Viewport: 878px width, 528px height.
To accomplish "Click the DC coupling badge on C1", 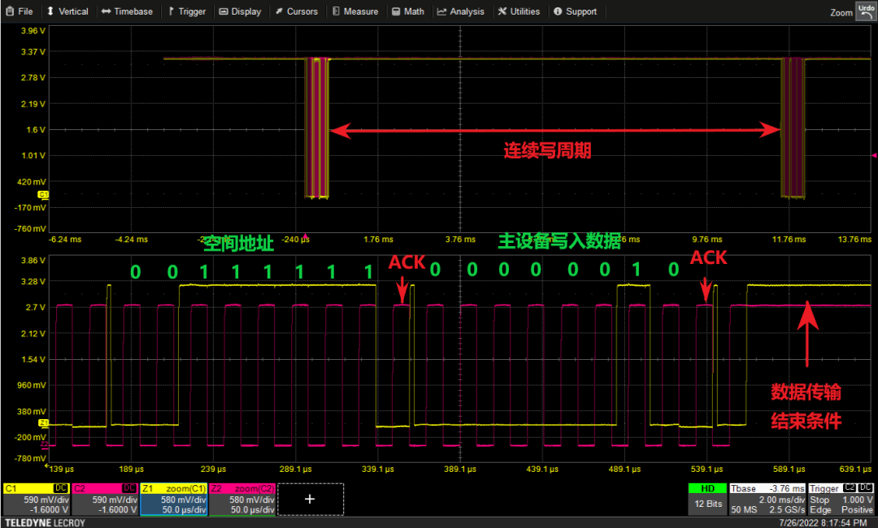I will pyautogui.click(x=60, y=488).
